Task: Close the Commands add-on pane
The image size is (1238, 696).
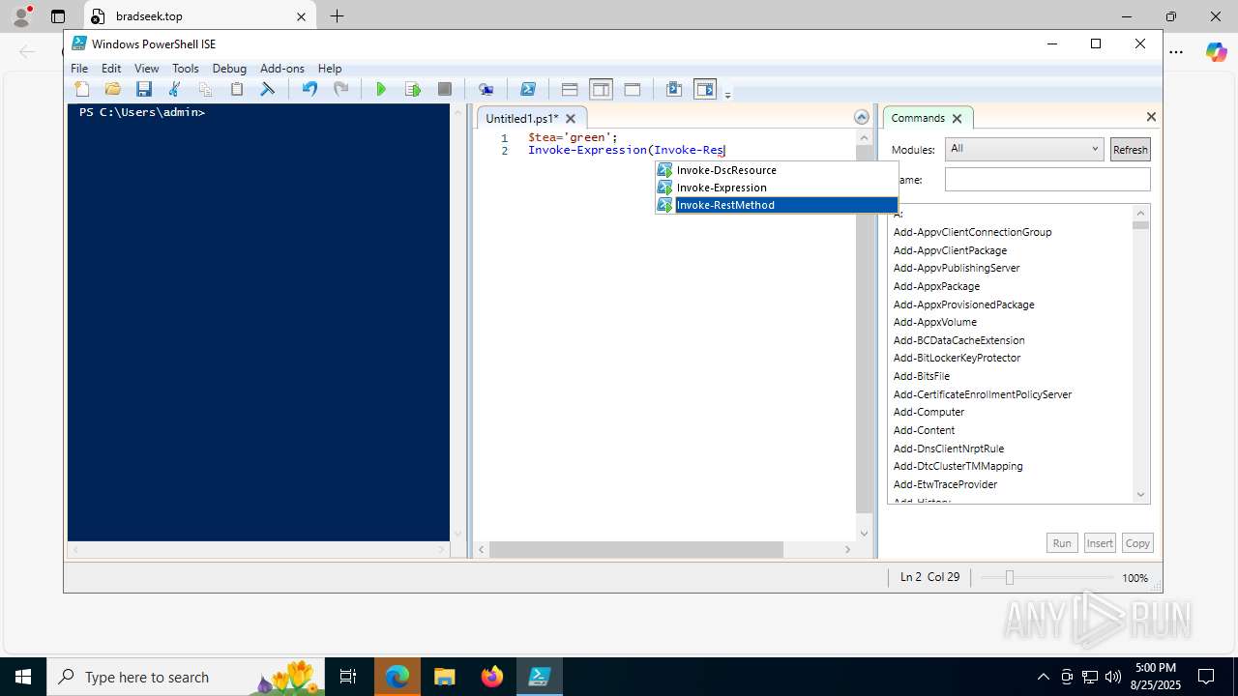Action: click(1151, 117)
